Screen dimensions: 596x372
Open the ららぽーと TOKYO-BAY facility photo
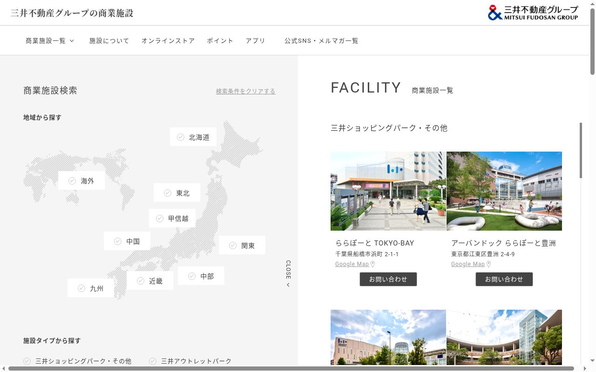[388, 191]
